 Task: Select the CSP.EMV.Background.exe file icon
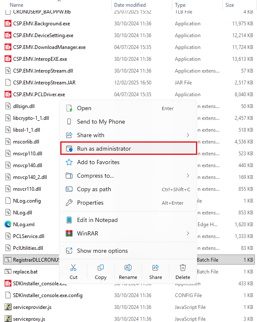pyautogui.click(x=7, y=24)
